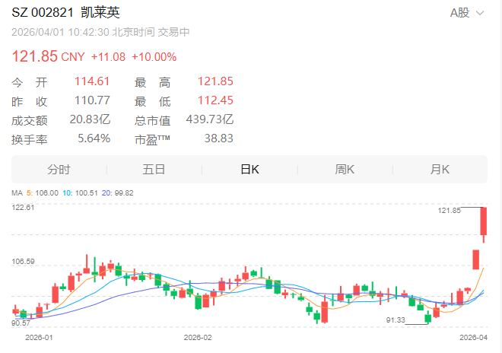Image resolution: width=502 pixels, height=353 pixels.
Task: Select the 日K chart tab
Action: [249, 170]
